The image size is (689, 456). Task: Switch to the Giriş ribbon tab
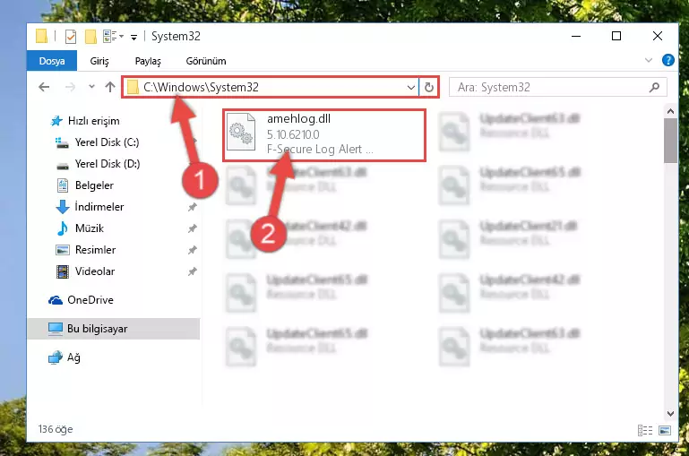[x=99, y=61]
